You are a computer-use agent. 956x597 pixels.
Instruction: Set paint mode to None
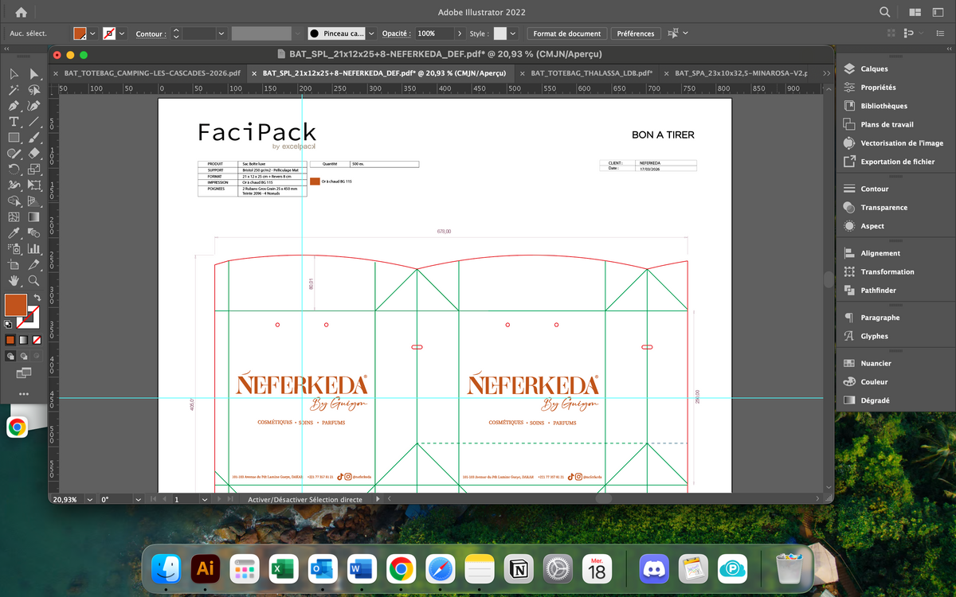(37, 340)
